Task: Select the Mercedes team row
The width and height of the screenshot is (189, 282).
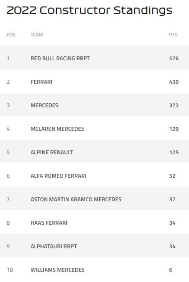Action: pos(94,105)
